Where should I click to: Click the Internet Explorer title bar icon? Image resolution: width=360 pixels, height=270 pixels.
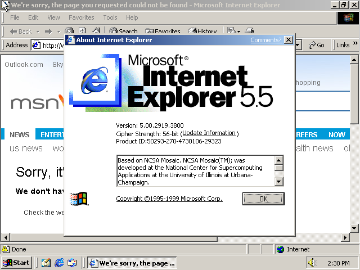5,5
